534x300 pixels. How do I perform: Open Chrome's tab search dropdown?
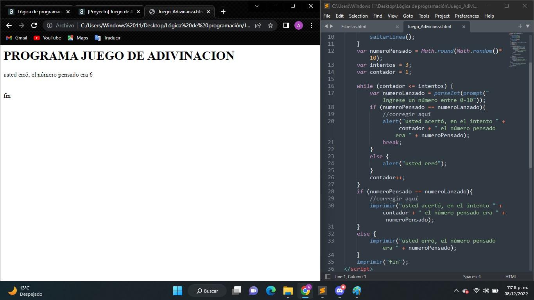coord(256,6)
